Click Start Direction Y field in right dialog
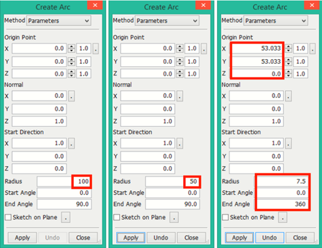 pyautogui.click(x=256, y=156)
